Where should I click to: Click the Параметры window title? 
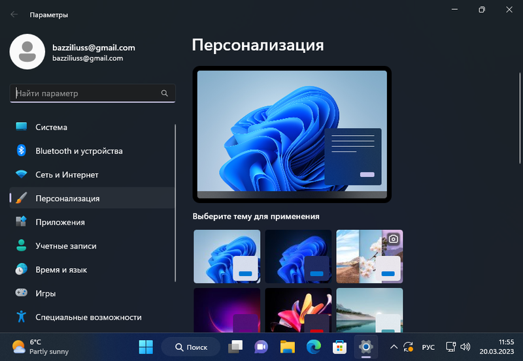click(x=48, y=15)
